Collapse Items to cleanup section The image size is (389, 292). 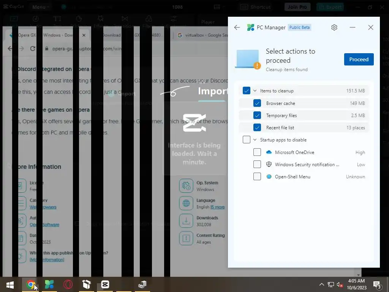255,91
